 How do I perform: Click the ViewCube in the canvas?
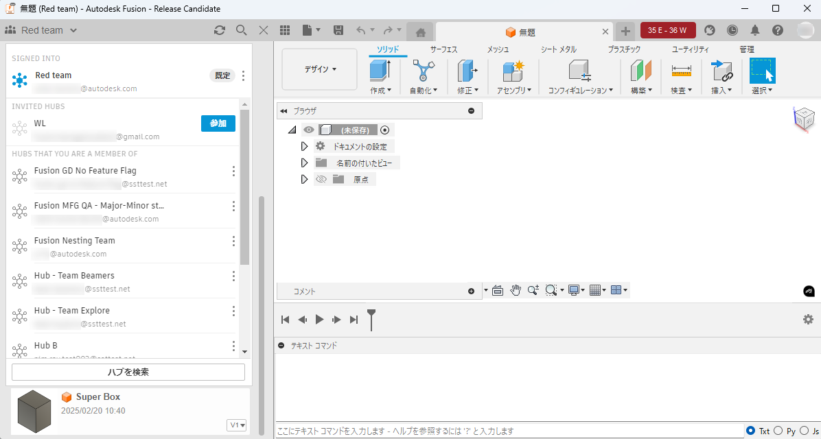point(804,118)
